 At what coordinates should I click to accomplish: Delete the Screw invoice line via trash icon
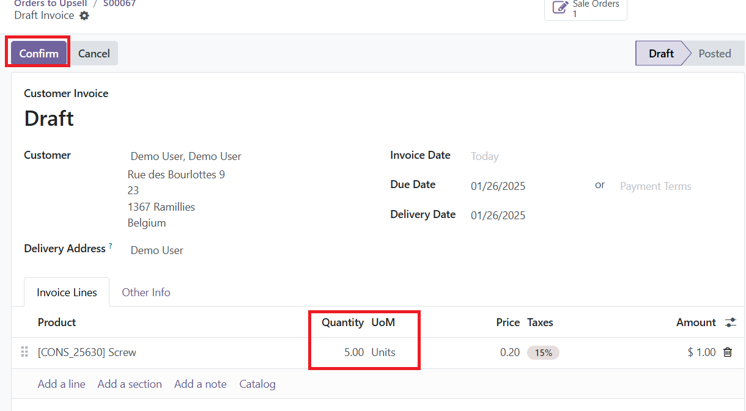point(728,352)
